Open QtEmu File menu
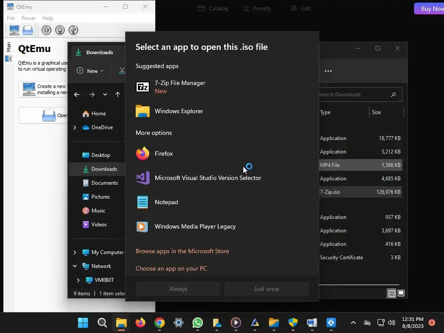Image resolution: width=444 pixels, height=333 pixels. (x=11, y=18)
